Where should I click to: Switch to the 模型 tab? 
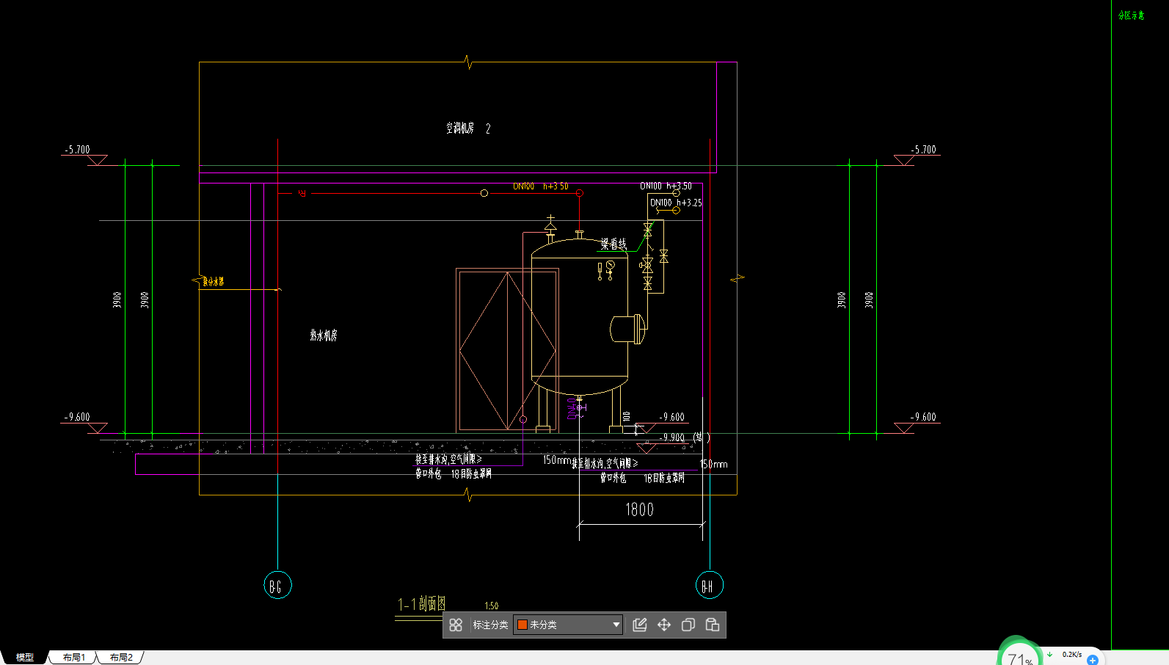[x=25, y=658]
